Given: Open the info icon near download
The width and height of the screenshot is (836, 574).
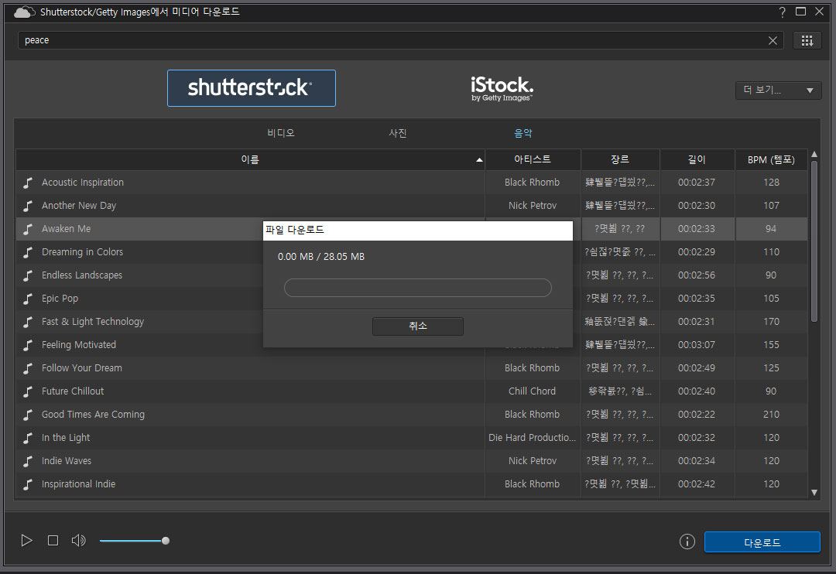Looking at the screenshot, I should click(687, 542).
